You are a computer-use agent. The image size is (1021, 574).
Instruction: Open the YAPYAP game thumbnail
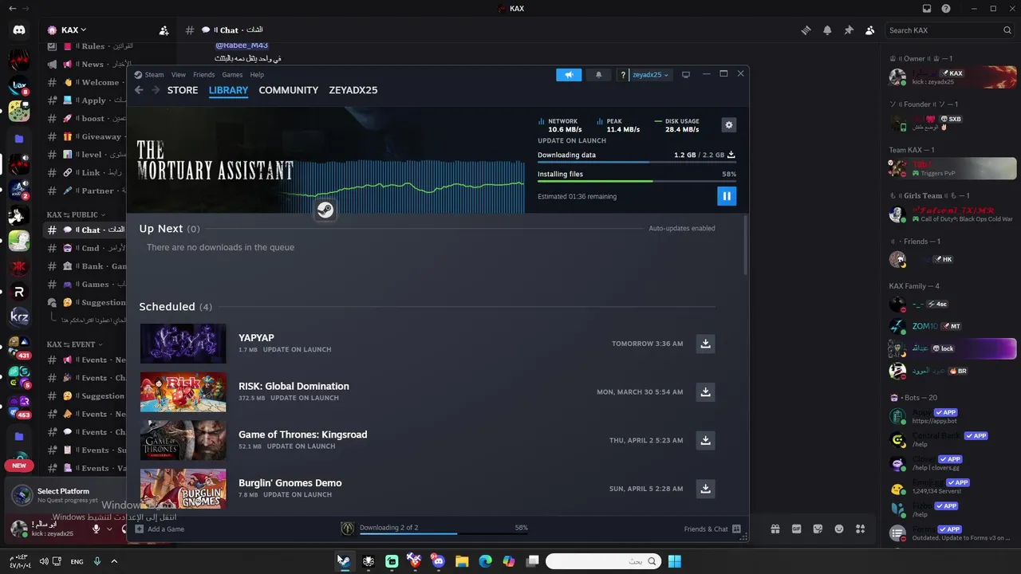pos(183,344)
